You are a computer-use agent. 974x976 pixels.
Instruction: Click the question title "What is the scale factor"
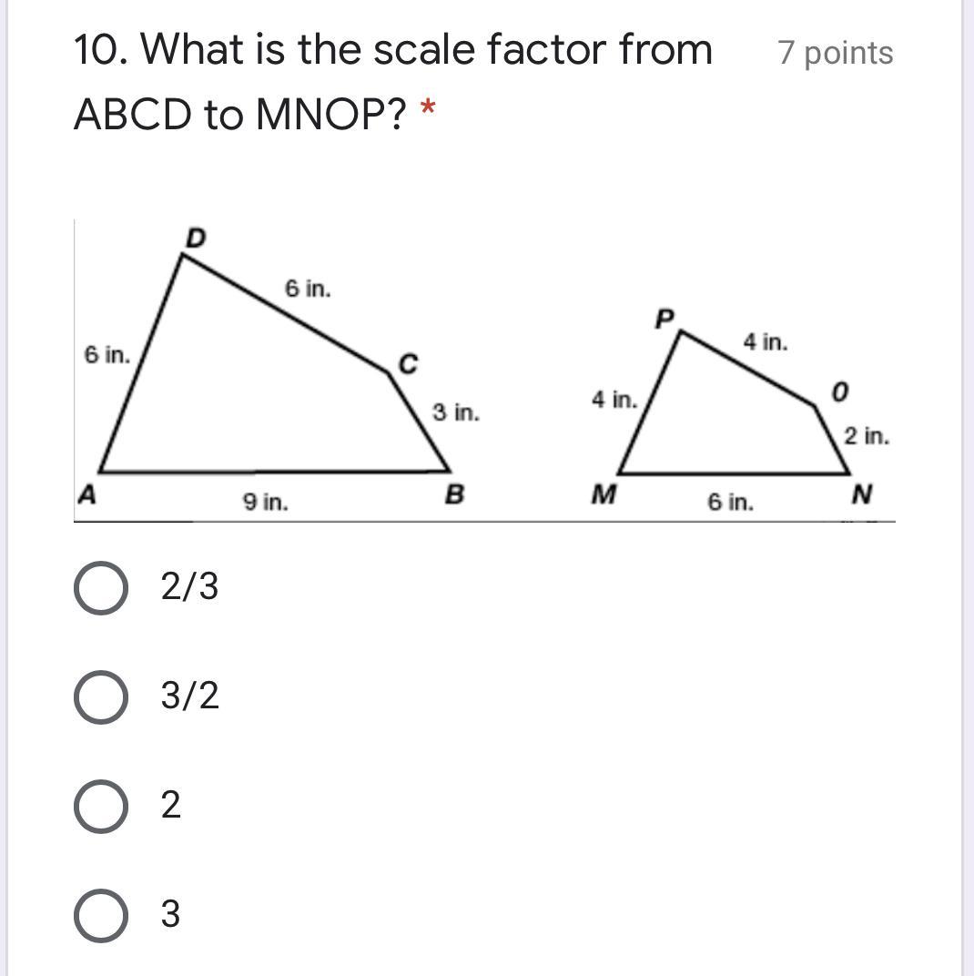coord(392,49)
